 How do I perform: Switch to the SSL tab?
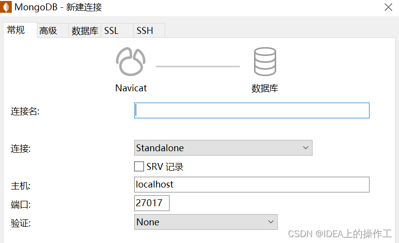(117, 31)
